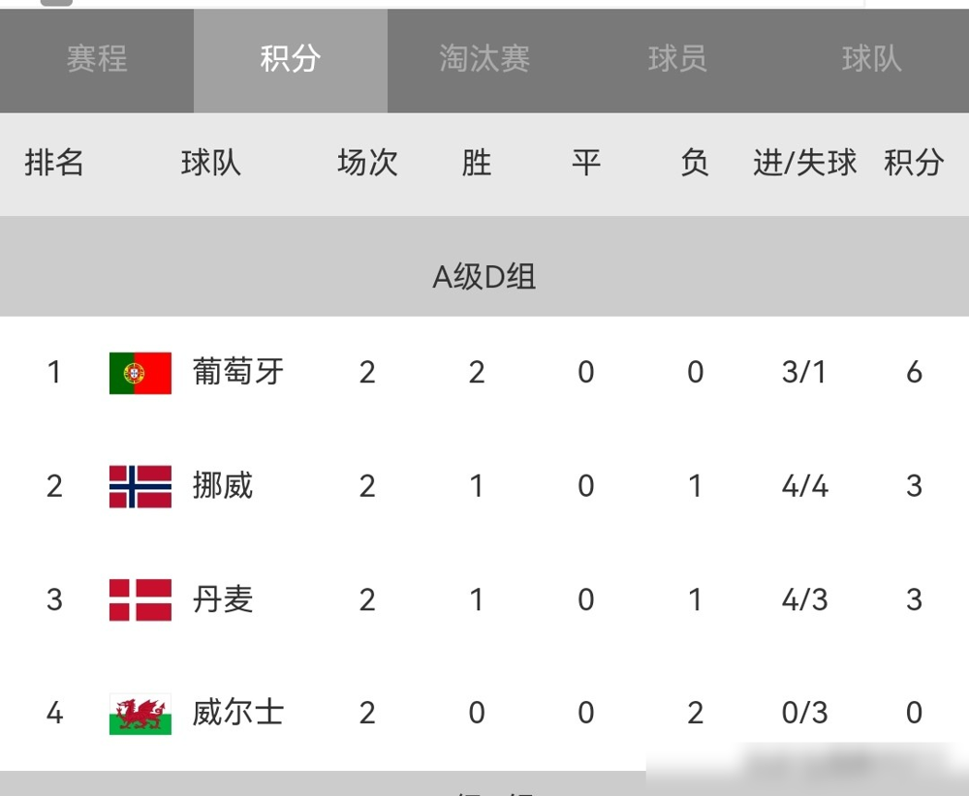969x796 pixels.
Task: Switch to the 赛程 tab
Action: point(97,60)
